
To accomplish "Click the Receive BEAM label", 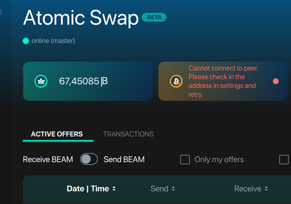I will pos(48,159).
